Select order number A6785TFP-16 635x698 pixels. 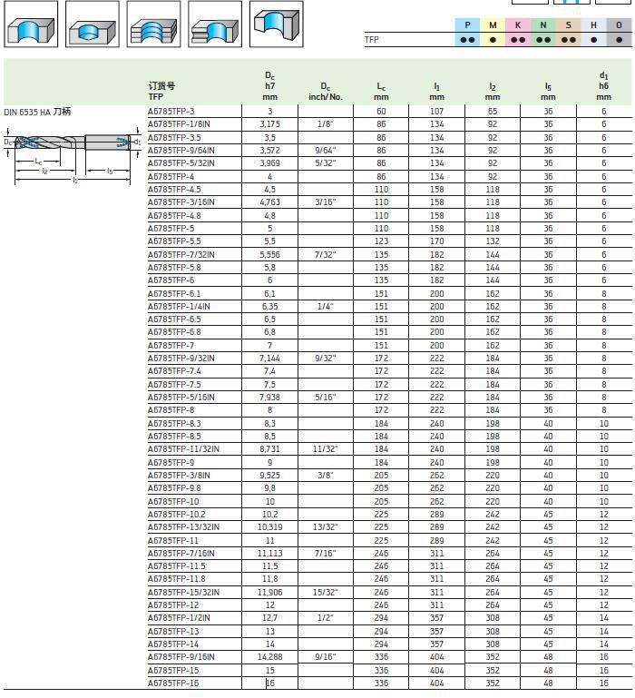173,683
